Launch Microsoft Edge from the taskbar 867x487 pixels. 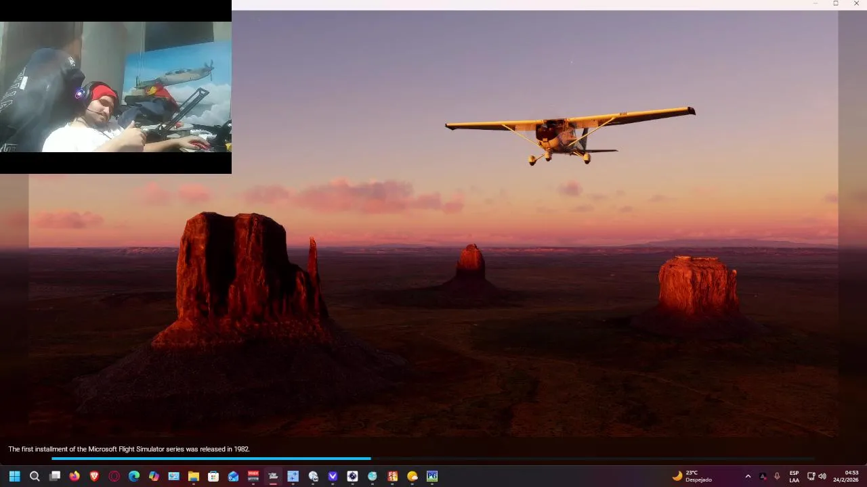pyautogui.click(x=134, y=476)
